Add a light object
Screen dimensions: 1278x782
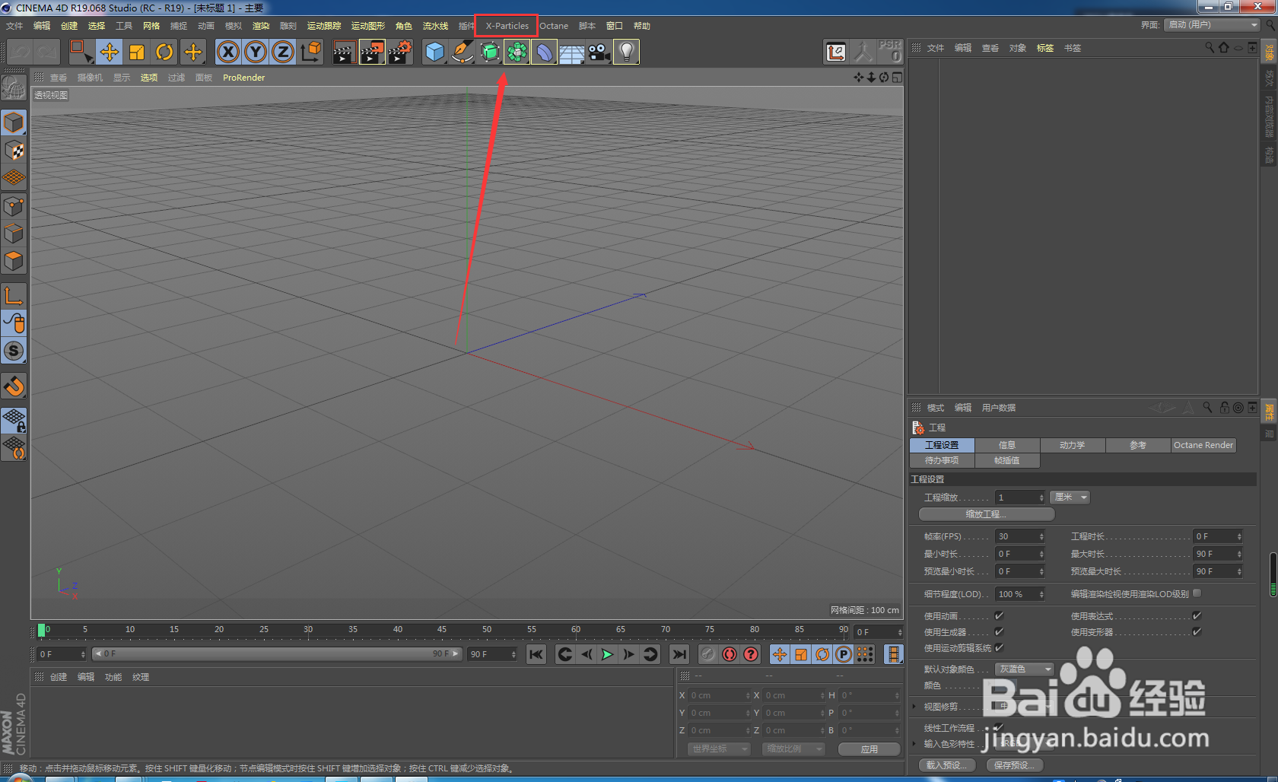click(x=626, y=52)
